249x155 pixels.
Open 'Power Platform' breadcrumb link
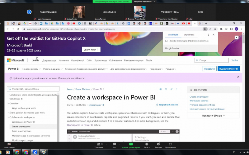tap(83, 89)
